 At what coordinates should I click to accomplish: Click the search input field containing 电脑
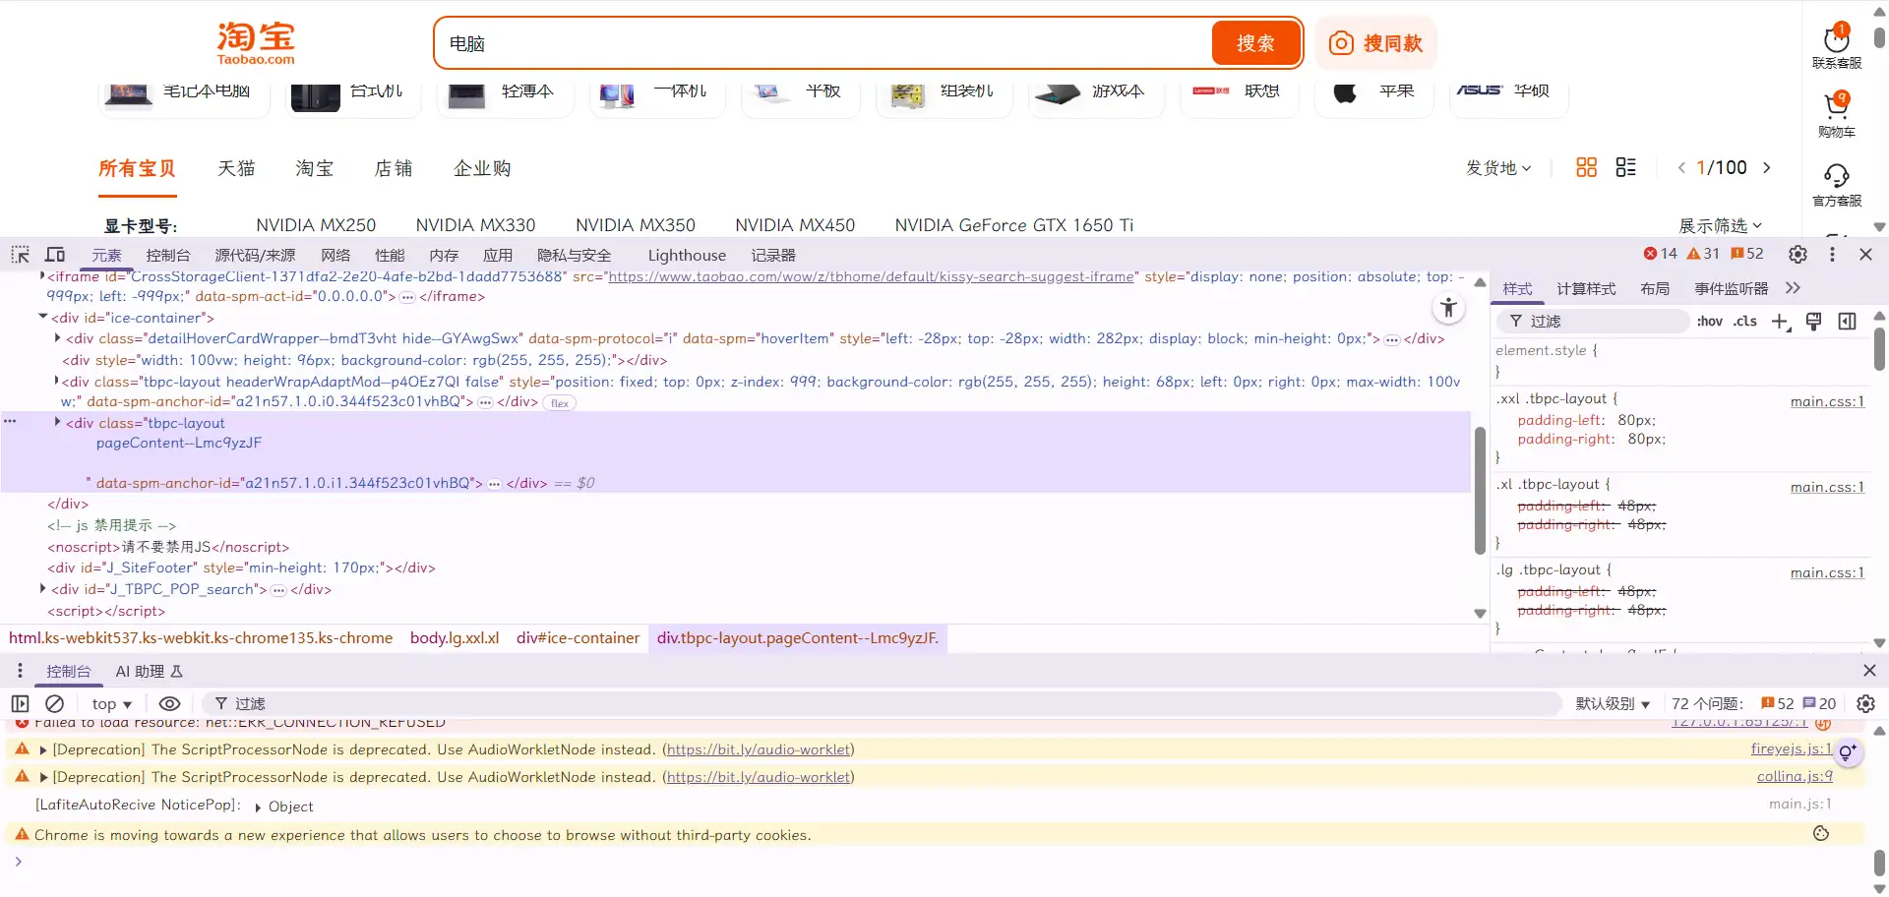(824, 43)
